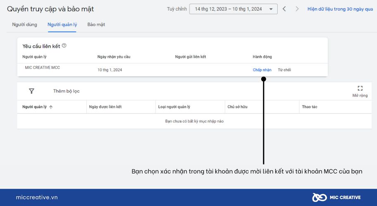Click miccreative.vn footer text
Image resolution: width=377 pixels, height=206 pixels.
coord(37,197)
